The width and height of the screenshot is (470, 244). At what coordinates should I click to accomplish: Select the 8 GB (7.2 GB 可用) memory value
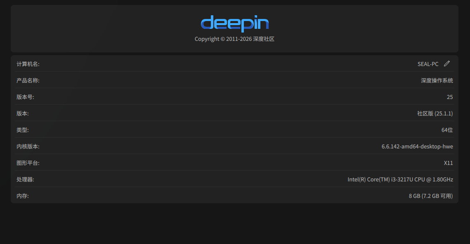pyautogui.click(x=431, y=196)
